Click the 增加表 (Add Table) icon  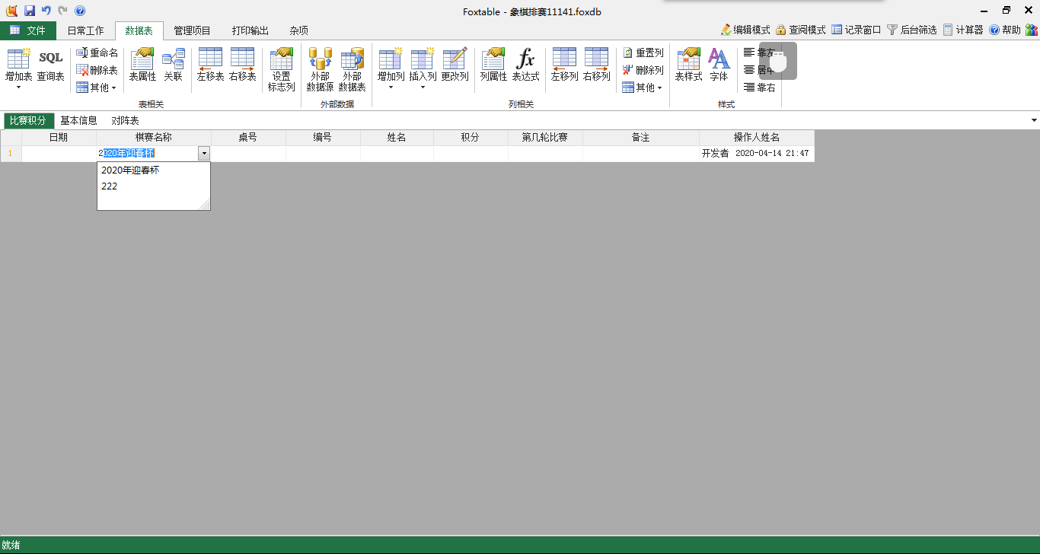(18, 59)
